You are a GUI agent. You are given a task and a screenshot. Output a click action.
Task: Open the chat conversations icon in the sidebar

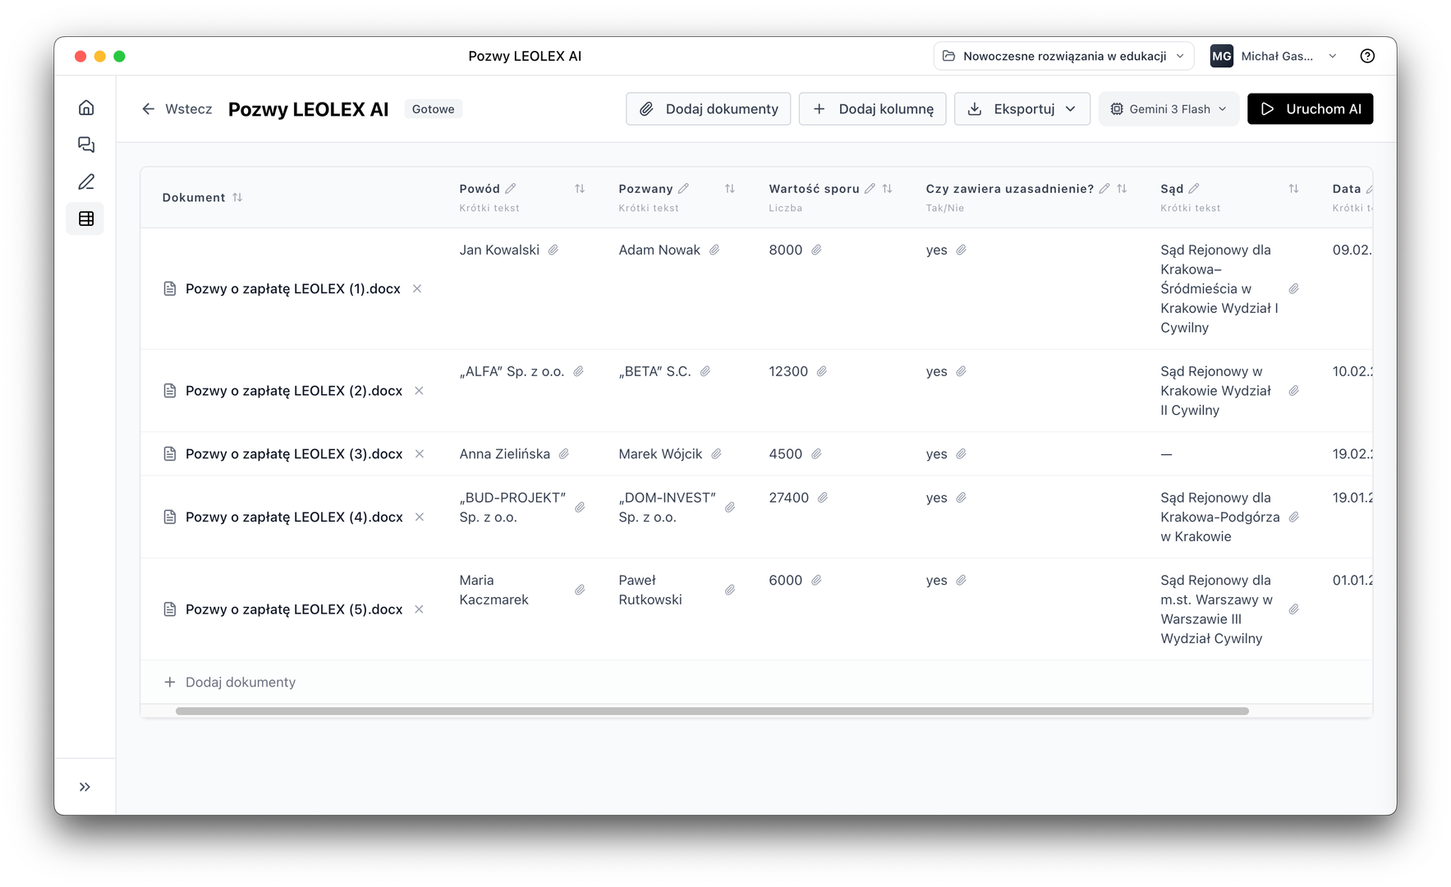(85, 145)
